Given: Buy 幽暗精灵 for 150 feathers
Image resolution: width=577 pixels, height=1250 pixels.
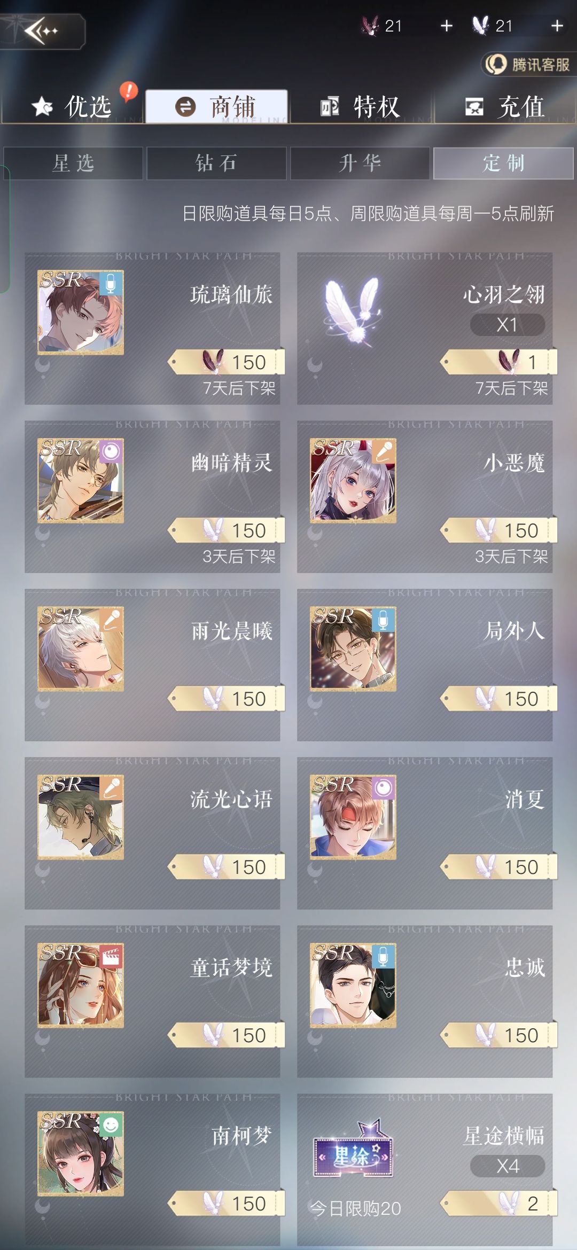Looking at the screenshot, I should 227,530.
